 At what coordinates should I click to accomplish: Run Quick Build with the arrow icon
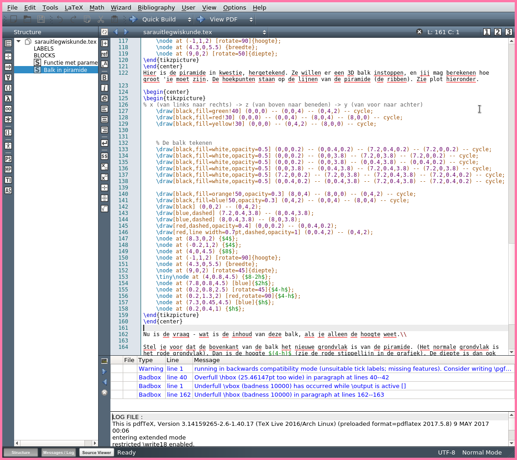click(133, 20)
